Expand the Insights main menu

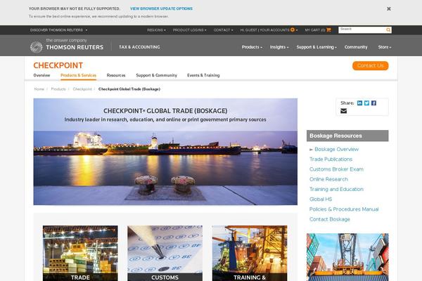[279, 47]
